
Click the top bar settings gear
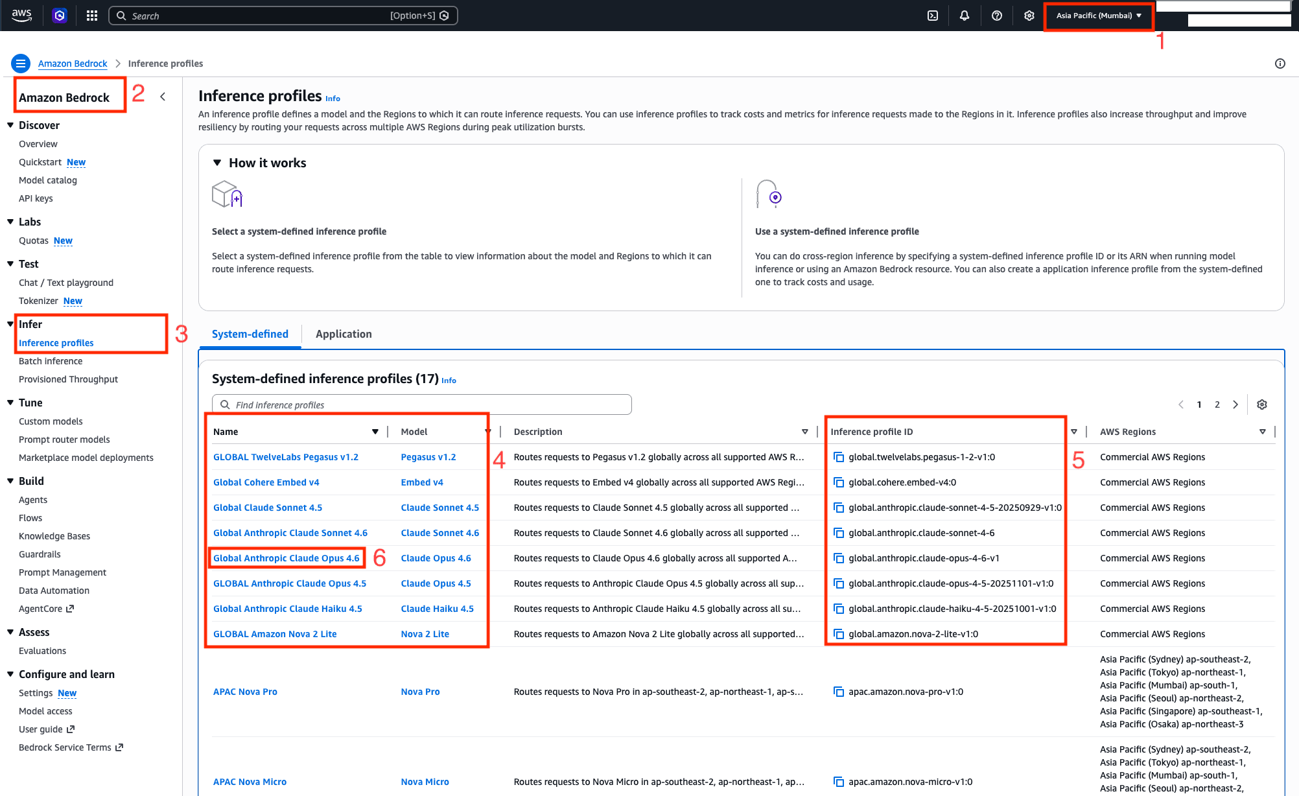coord(1029,16)
